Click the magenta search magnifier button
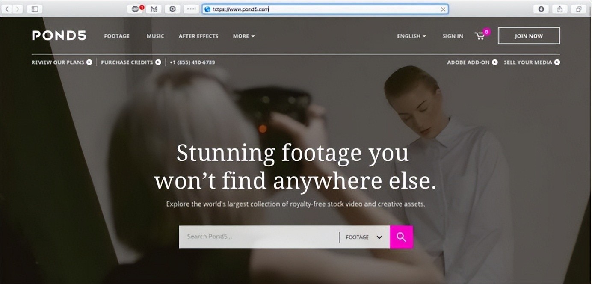592x284 pixels. [401, 237]
